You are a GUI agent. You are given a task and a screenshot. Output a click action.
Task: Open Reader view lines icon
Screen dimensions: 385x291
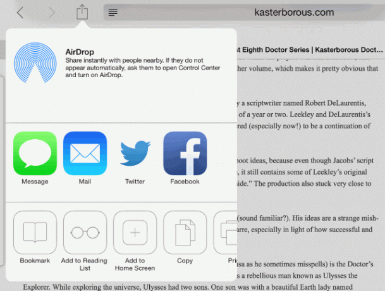(x=113, y=12)
